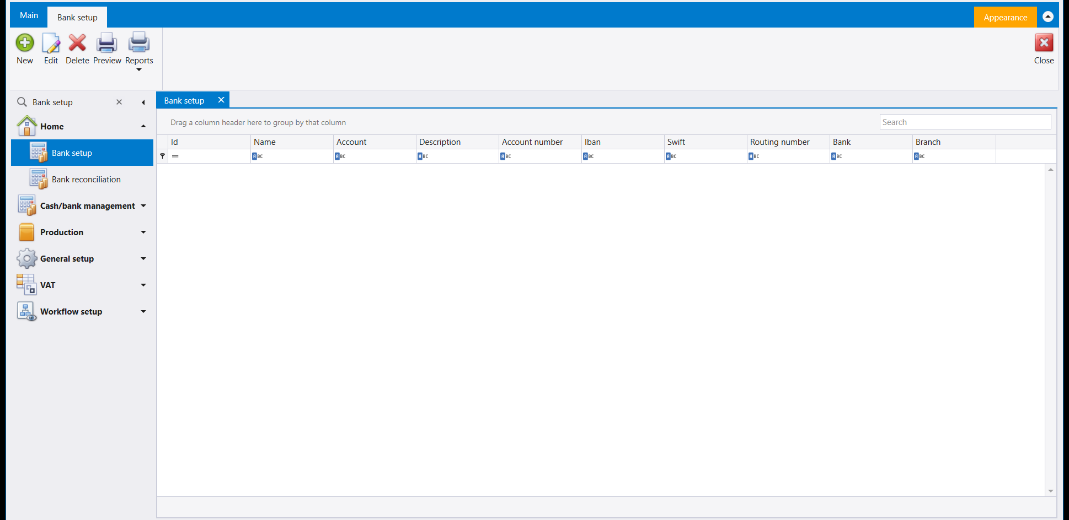Sort by the Description column header
This screenshot has width=1069, height=520.
(x=457, y=142)
